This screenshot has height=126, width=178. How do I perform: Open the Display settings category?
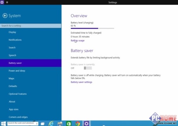31,32
